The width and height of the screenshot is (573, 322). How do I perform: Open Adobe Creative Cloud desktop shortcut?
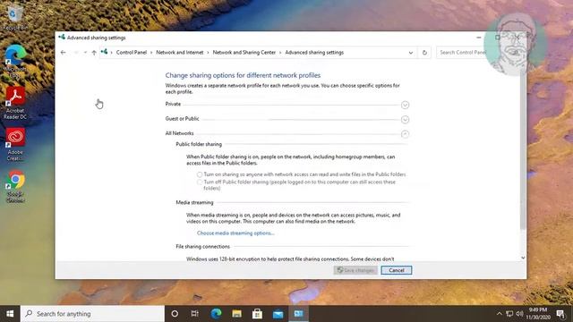click(x=15, y=145)
